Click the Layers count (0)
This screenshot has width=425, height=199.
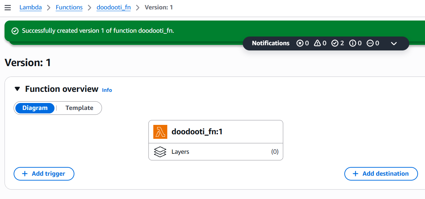tap(275, 152)
